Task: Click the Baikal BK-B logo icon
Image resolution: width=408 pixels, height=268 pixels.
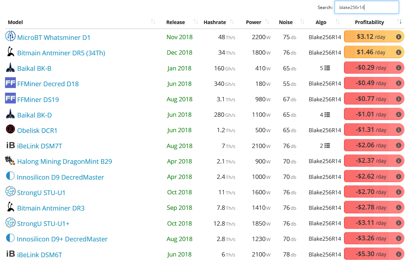Action: pyautogui.click(x=10, y=68)
